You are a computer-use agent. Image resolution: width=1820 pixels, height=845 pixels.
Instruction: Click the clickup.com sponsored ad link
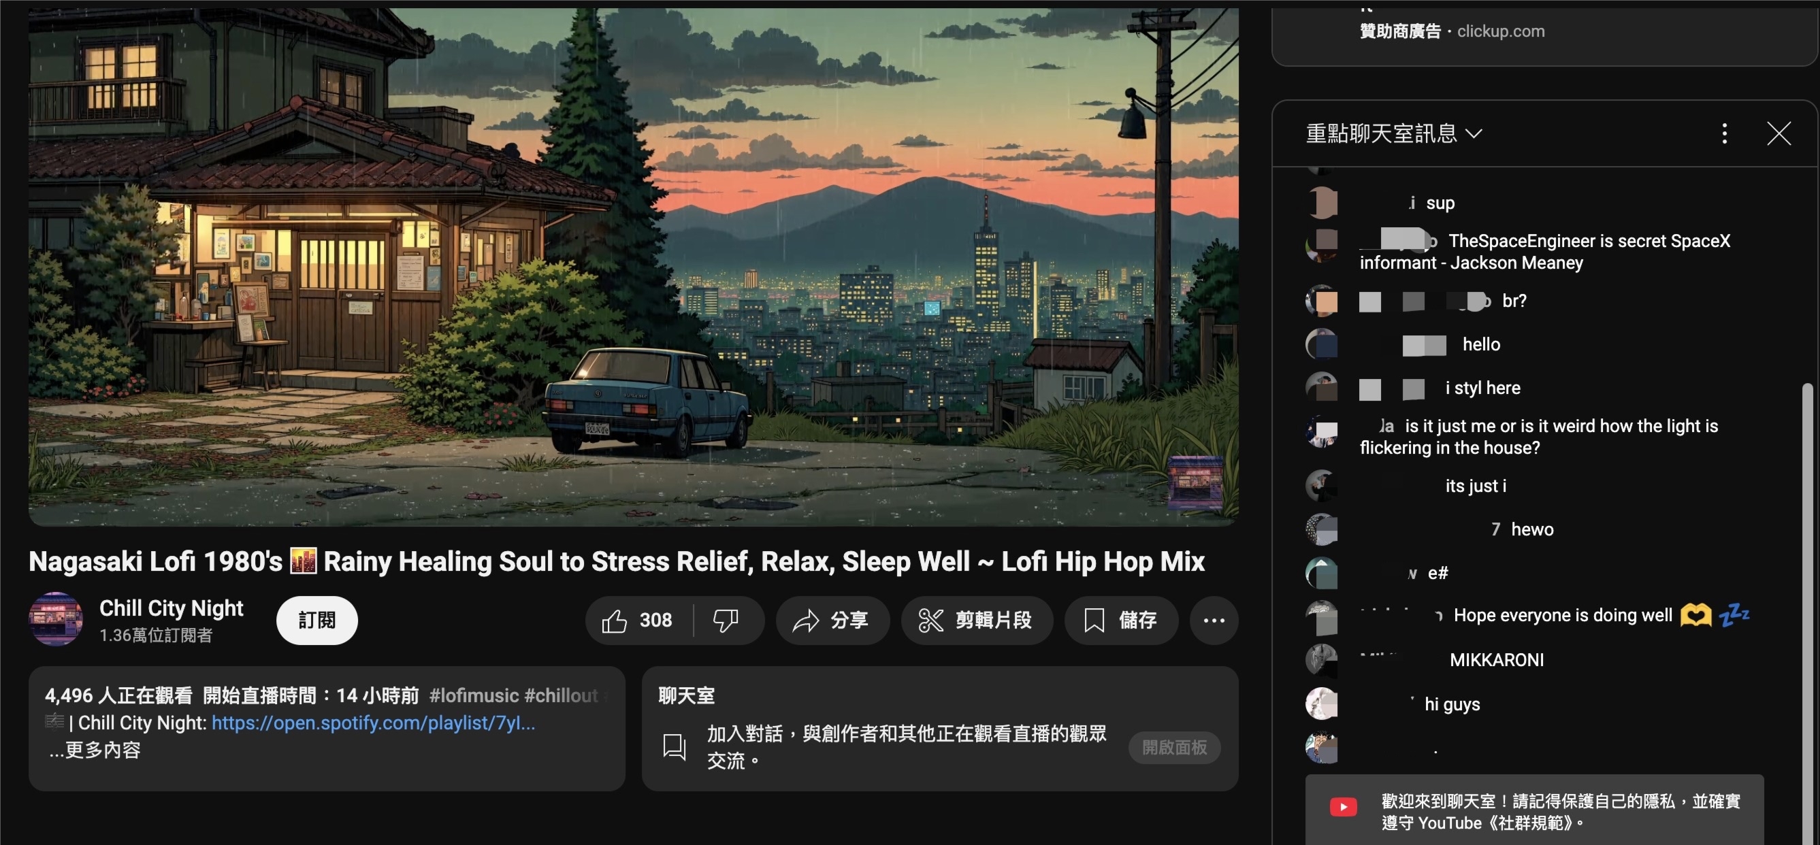[x=1501, y=31]
